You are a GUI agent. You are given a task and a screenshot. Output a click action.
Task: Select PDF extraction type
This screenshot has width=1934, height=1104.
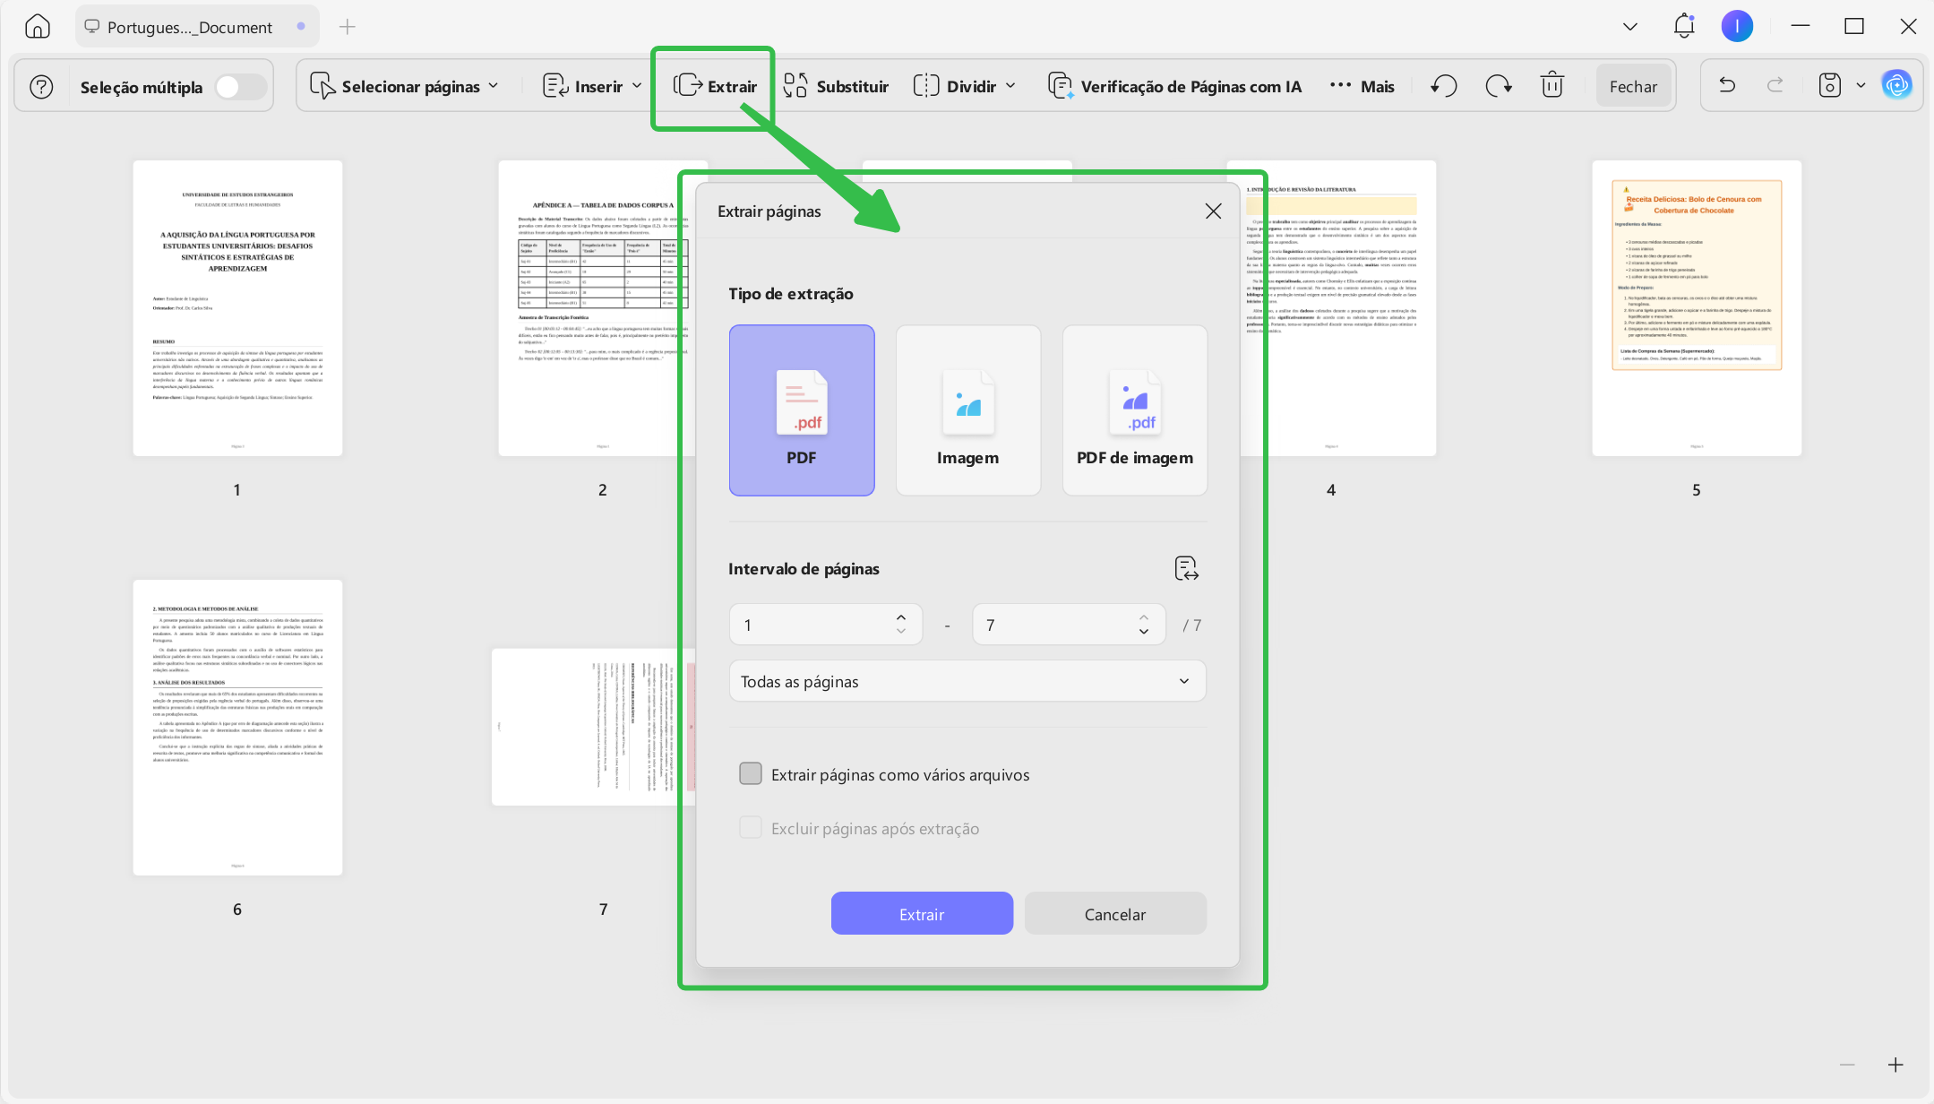coord(802,410)
